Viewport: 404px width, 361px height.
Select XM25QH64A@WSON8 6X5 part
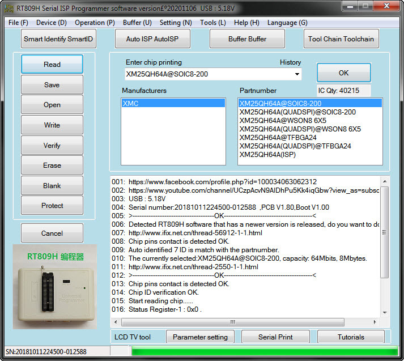310,120
